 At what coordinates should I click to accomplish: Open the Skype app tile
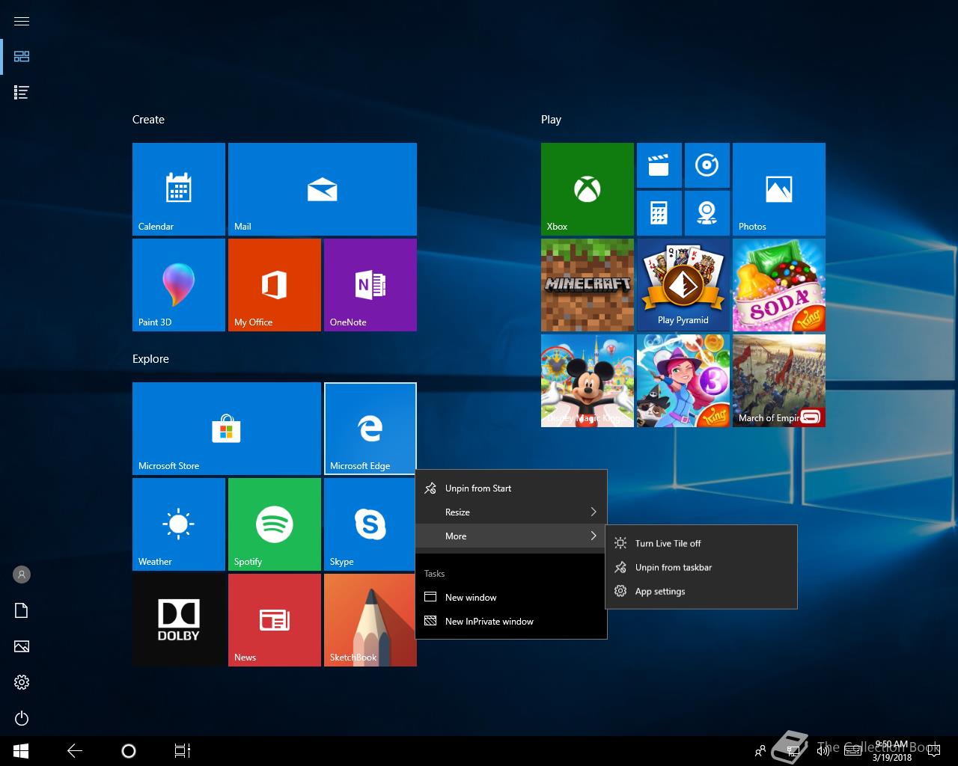click(x=370, y=524)
